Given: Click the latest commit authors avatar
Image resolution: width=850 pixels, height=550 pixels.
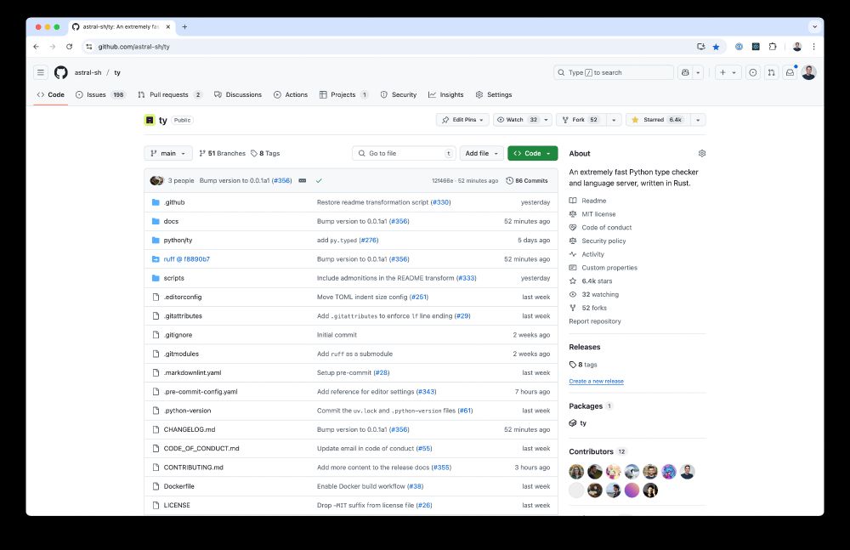Looking at the screenshot, I should [x=156, y=180].
